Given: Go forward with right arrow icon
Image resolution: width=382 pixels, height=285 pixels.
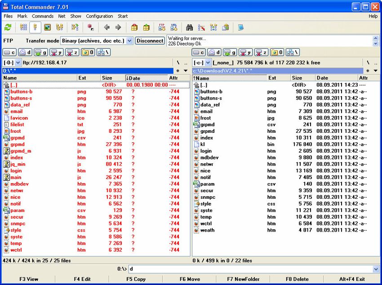Looking at the screenshot, I should (118, 27).
